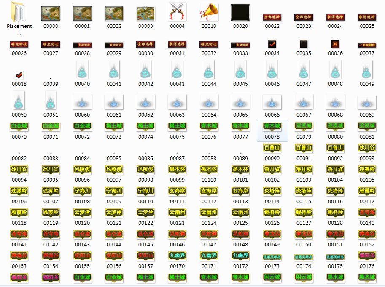The image size is (385, 287).
Task: Click the black square image 00020
Action: pyautogui.click(x=240, y=13)
